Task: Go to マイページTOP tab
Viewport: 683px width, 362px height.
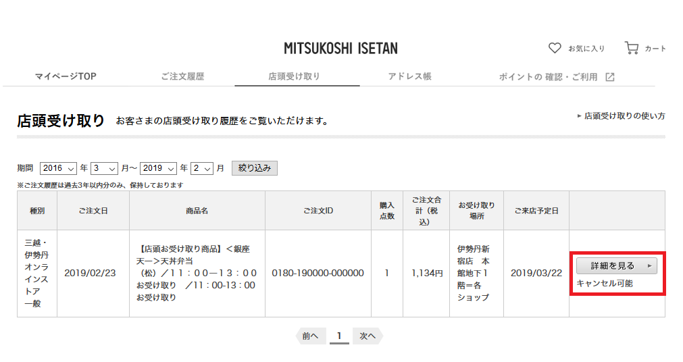Action: [66, 76]
